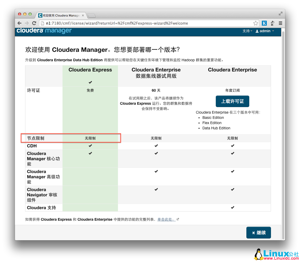Click the back navigation arrow
Viewport: 300px width, 261px height.
19,23
